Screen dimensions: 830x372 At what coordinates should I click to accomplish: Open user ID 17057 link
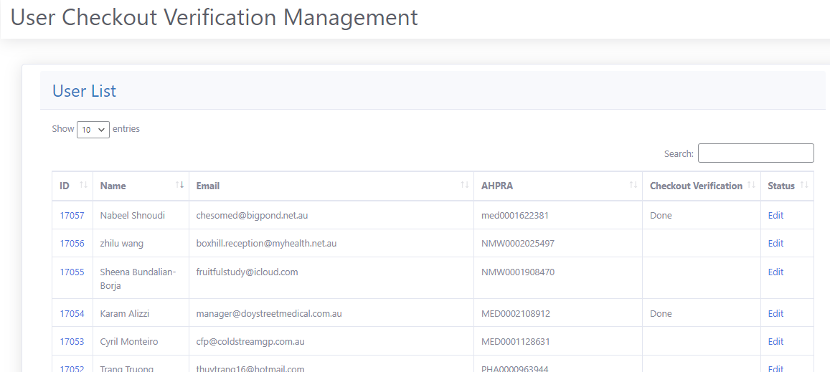coord(72,215)
